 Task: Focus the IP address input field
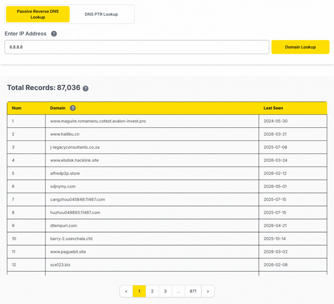point(137,47)
